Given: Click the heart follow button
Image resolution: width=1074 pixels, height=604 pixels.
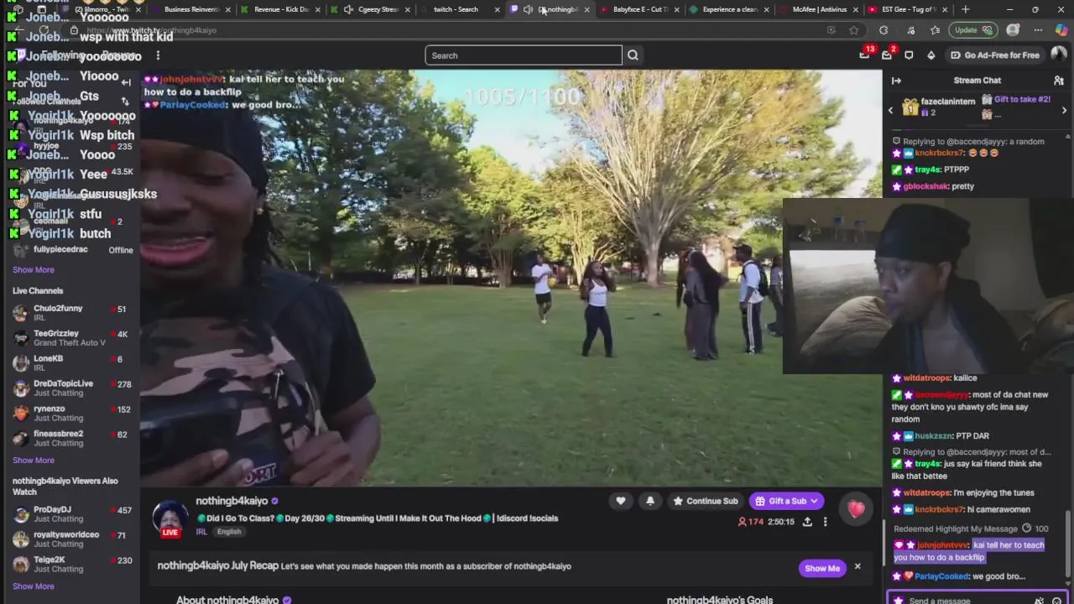Looking at the screenshot, I should (x=620, y=501).
